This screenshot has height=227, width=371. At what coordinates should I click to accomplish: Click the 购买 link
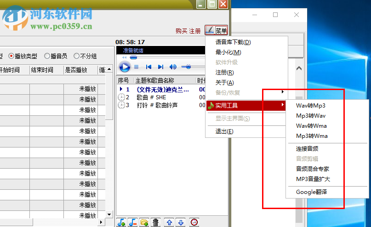tap(182, 31)
